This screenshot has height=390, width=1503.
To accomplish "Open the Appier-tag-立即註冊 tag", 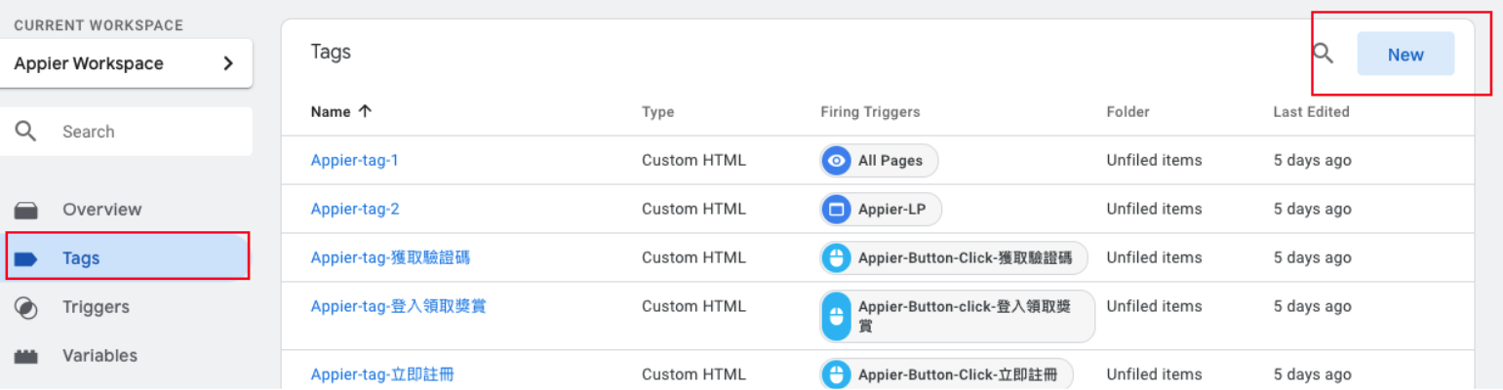I will point(382,374).
